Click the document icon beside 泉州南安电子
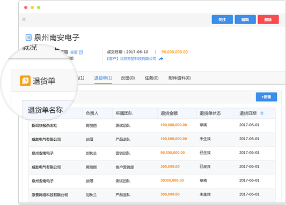The height and width of the screenshot is (205, 286). point(28,37)
